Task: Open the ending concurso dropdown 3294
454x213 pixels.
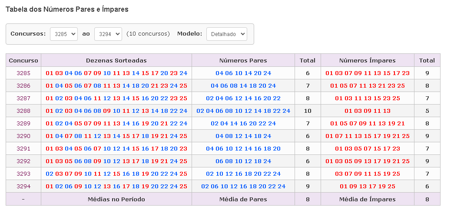Action: (x=108, y=34)
